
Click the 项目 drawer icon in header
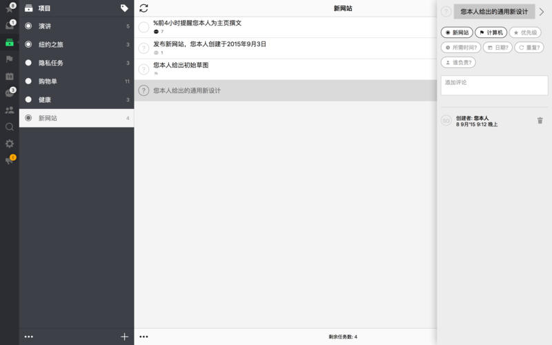tap(28, 8)
